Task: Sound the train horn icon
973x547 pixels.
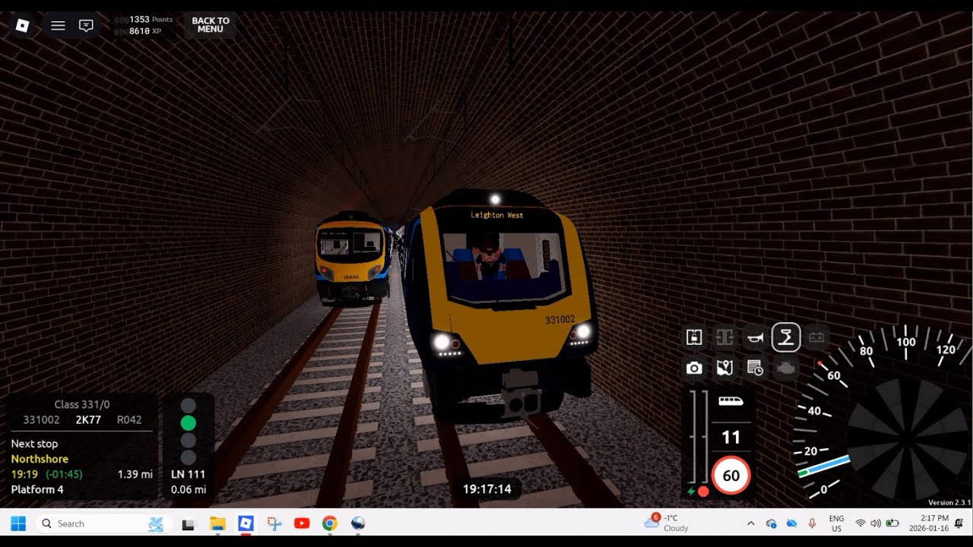Action: pos(755,337)
